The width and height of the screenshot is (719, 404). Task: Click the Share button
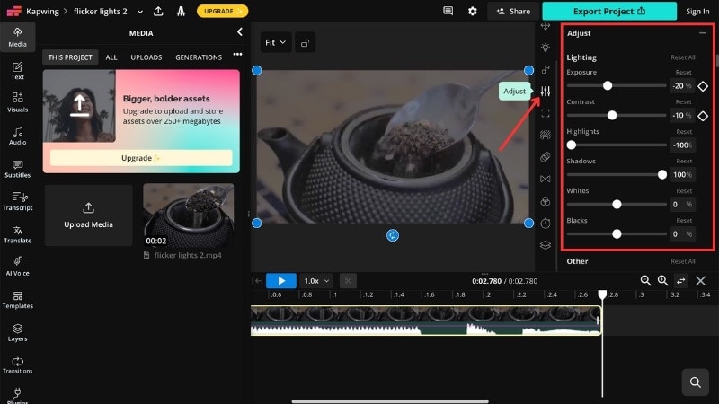coord(513,11)
